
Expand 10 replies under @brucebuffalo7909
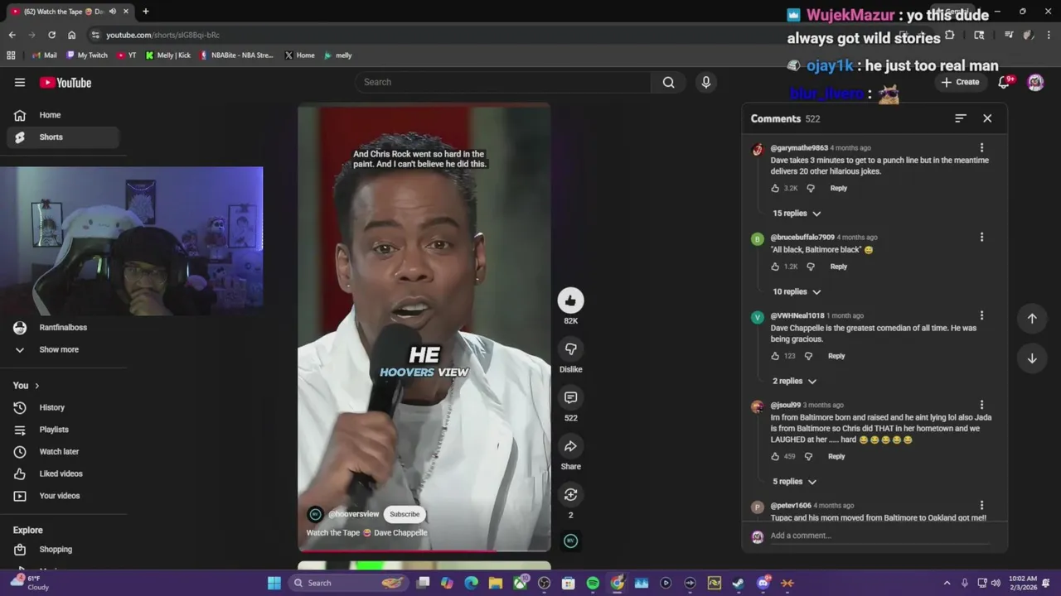(x=797, y=291)
